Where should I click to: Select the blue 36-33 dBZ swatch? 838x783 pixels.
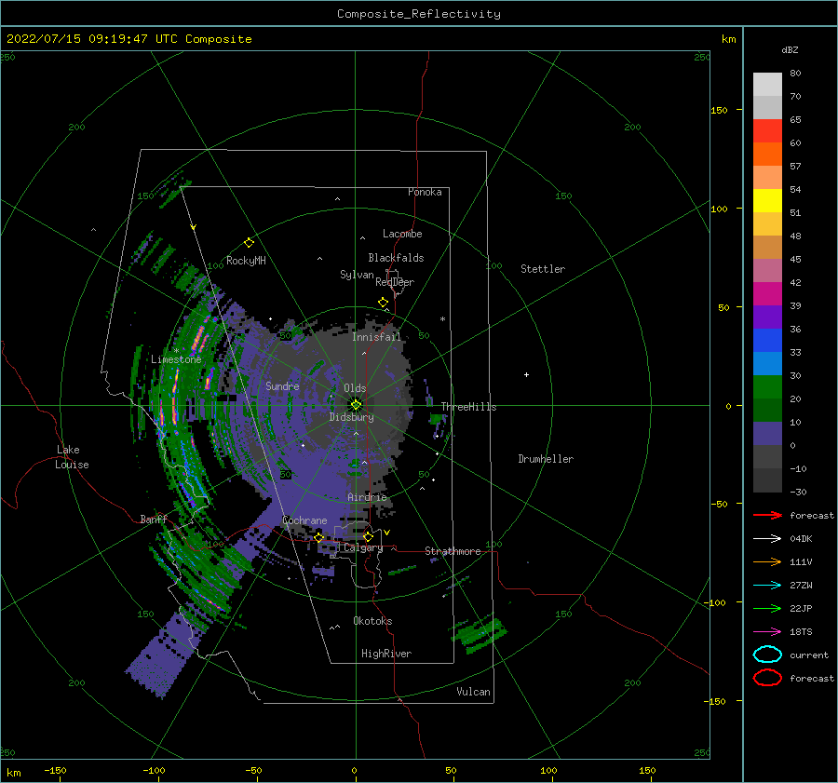coord(767,341)
